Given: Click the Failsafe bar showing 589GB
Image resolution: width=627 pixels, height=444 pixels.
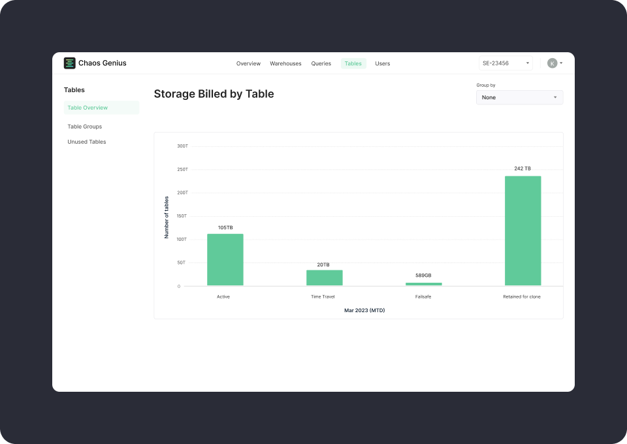Looking at the screenshot, I should pos(423,284).
